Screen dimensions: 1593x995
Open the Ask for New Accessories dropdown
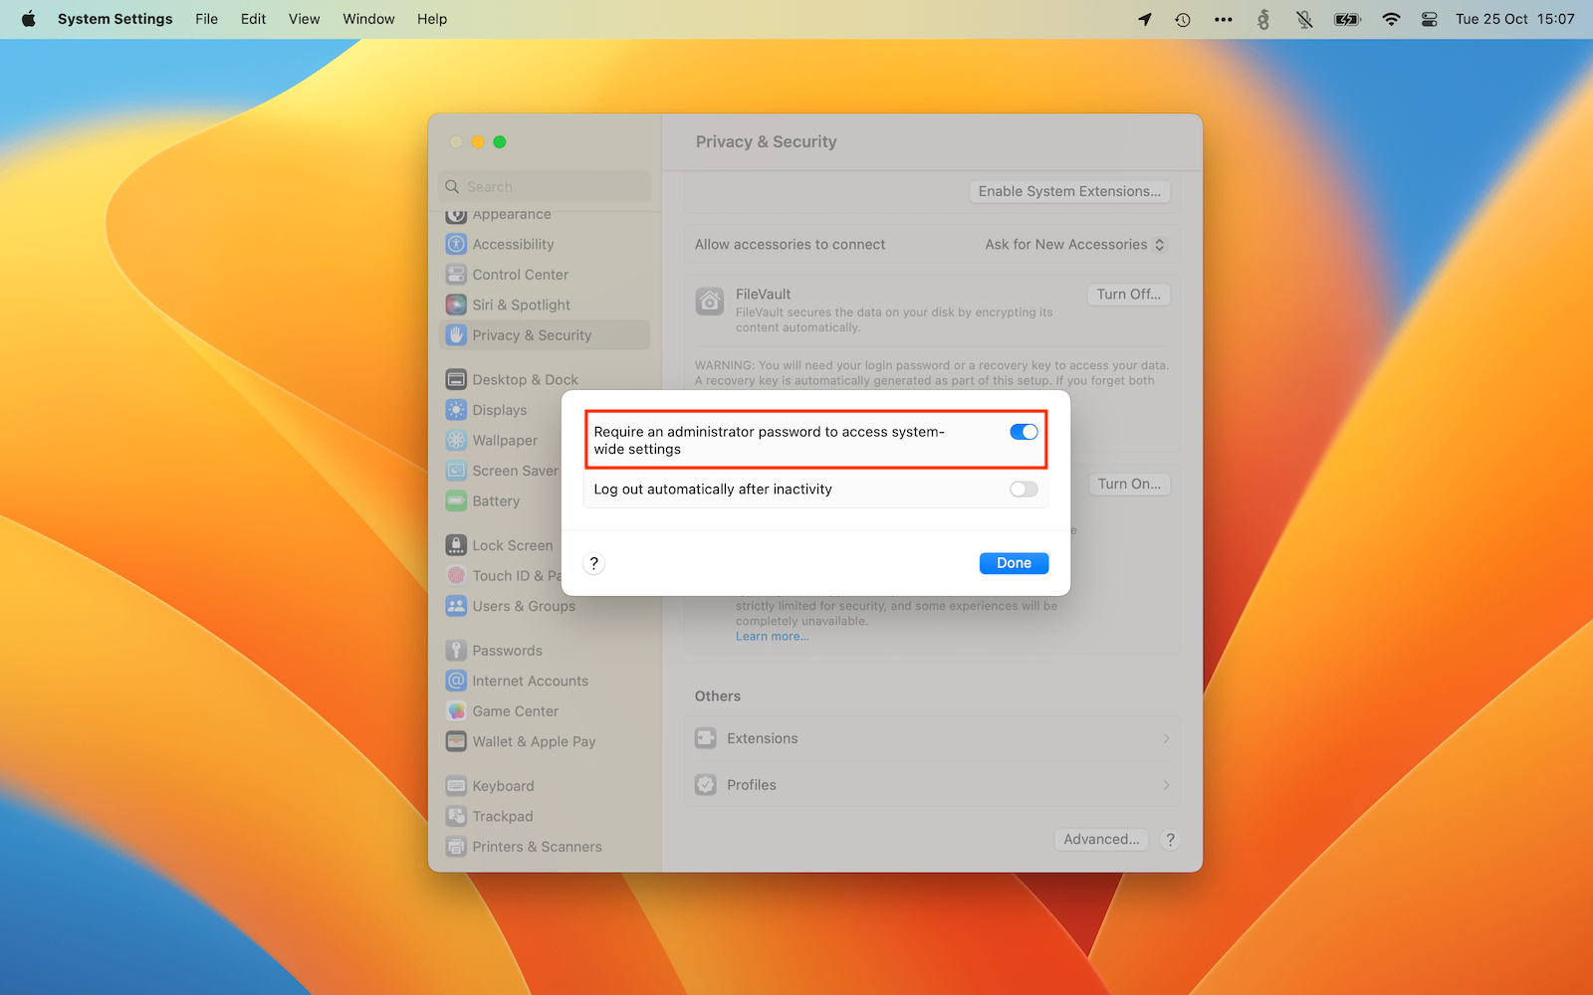tap(1074, 245)
